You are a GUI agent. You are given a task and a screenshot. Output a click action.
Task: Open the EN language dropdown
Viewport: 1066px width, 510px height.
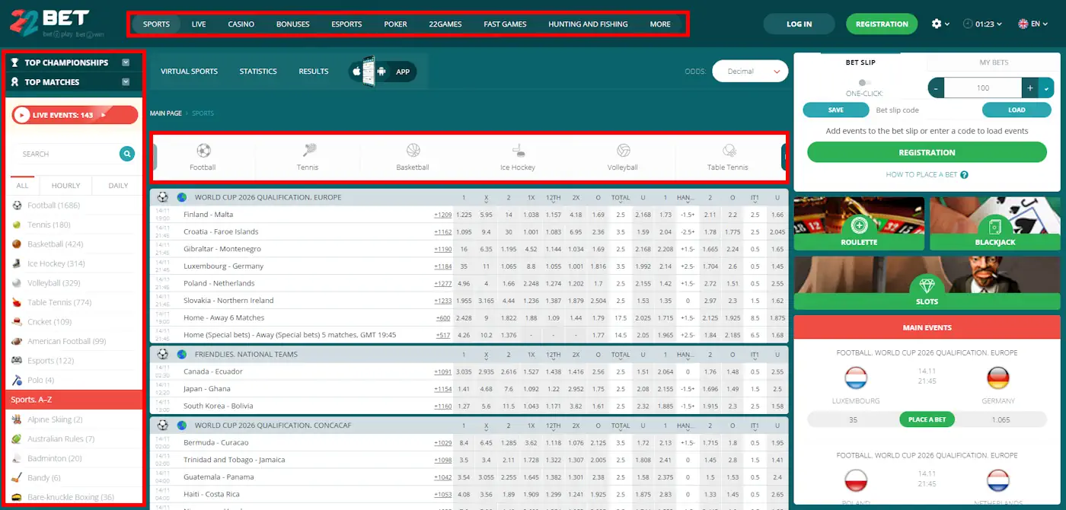(x=1033, y=24)
